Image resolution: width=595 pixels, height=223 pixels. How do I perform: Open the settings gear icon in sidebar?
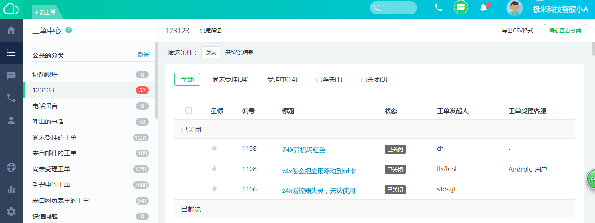coord(11,211)
